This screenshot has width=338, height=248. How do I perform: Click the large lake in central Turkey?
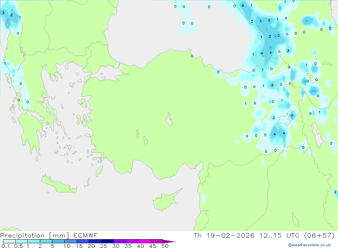coord(169,120)
